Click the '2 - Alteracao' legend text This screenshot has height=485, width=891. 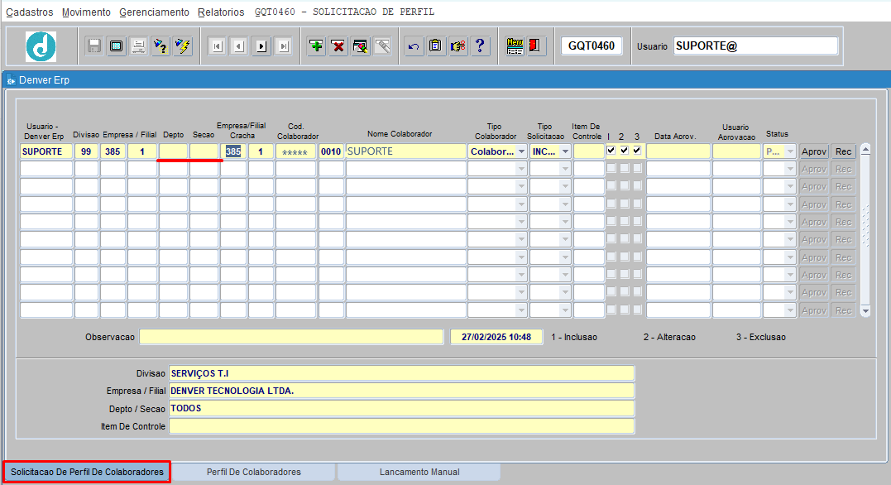click(x=669, y=337)
